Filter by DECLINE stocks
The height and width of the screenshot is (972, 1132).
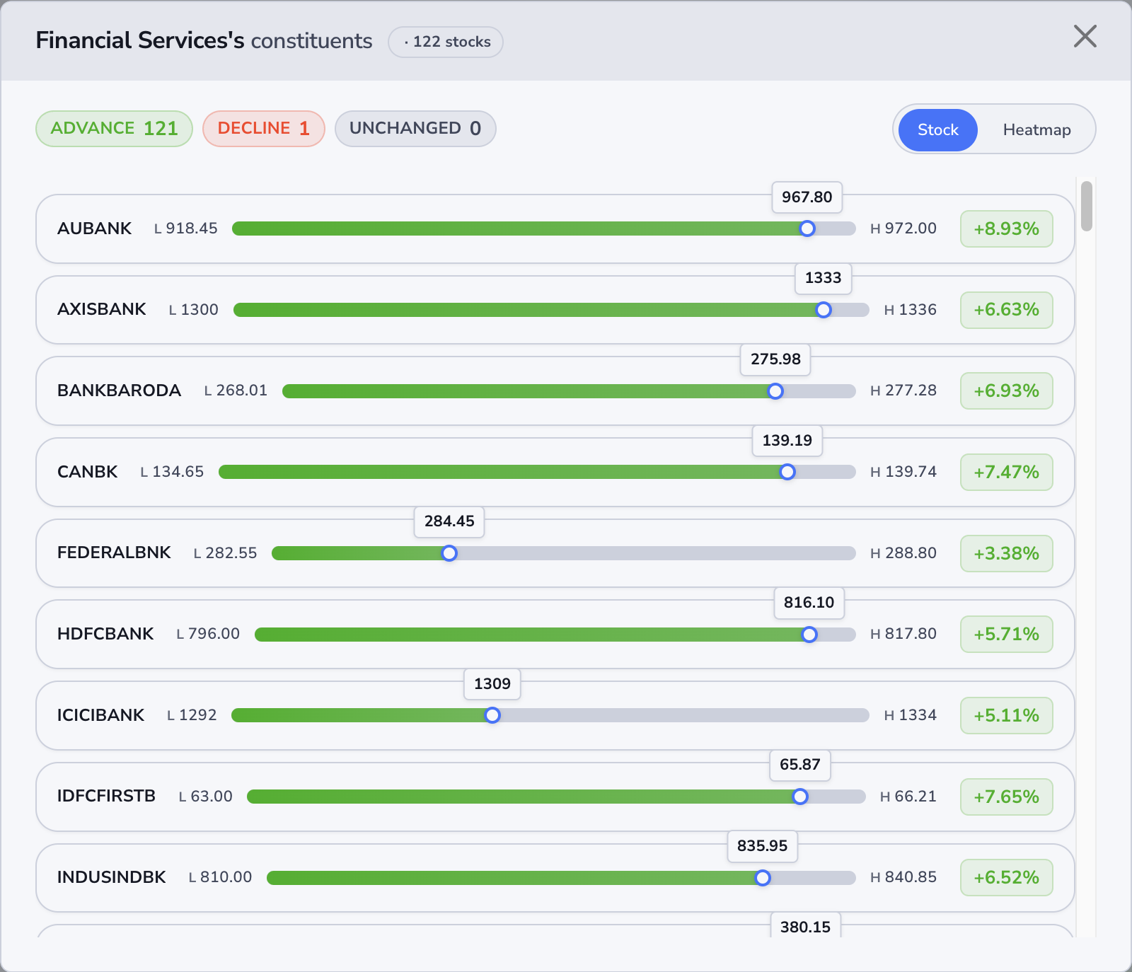(264, 128)
